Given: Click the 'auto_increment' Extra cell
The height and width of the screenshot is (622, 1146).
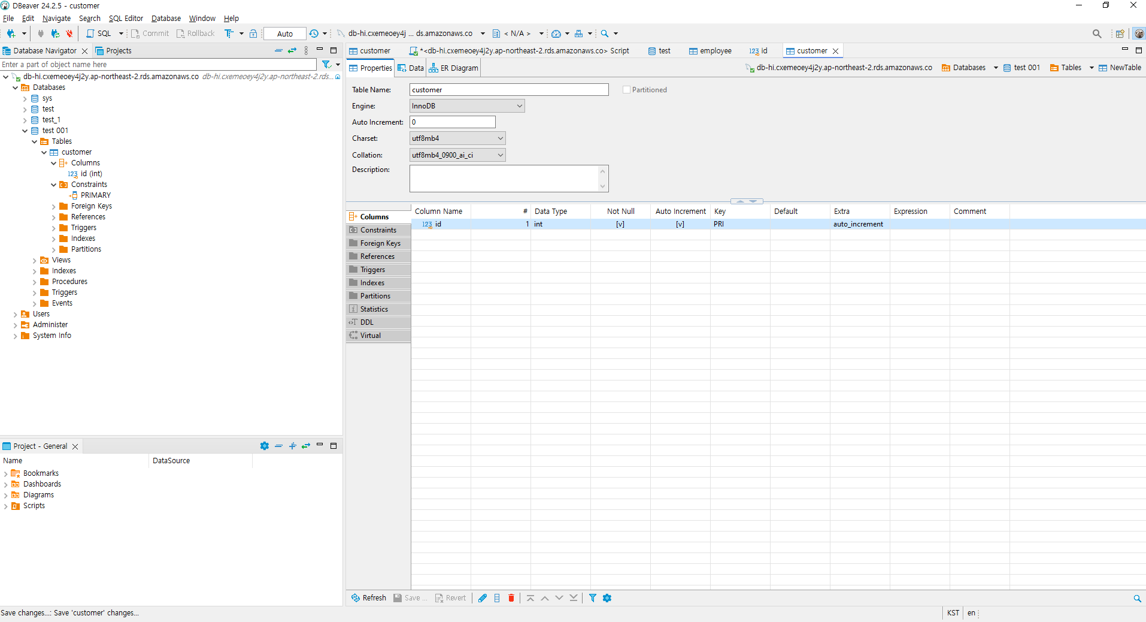Looking at the screenshot, I should tap(859, 224).
